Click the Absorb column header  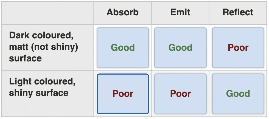(x=123, y=12)
